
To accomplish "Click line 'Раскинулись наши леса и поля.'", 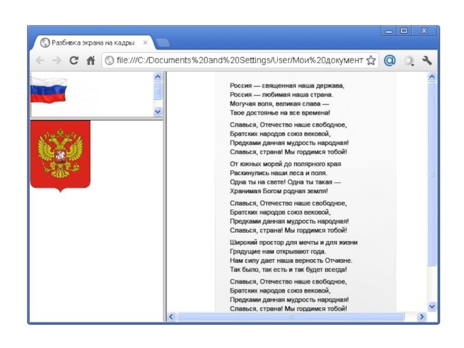I will (x=278, y=173).
